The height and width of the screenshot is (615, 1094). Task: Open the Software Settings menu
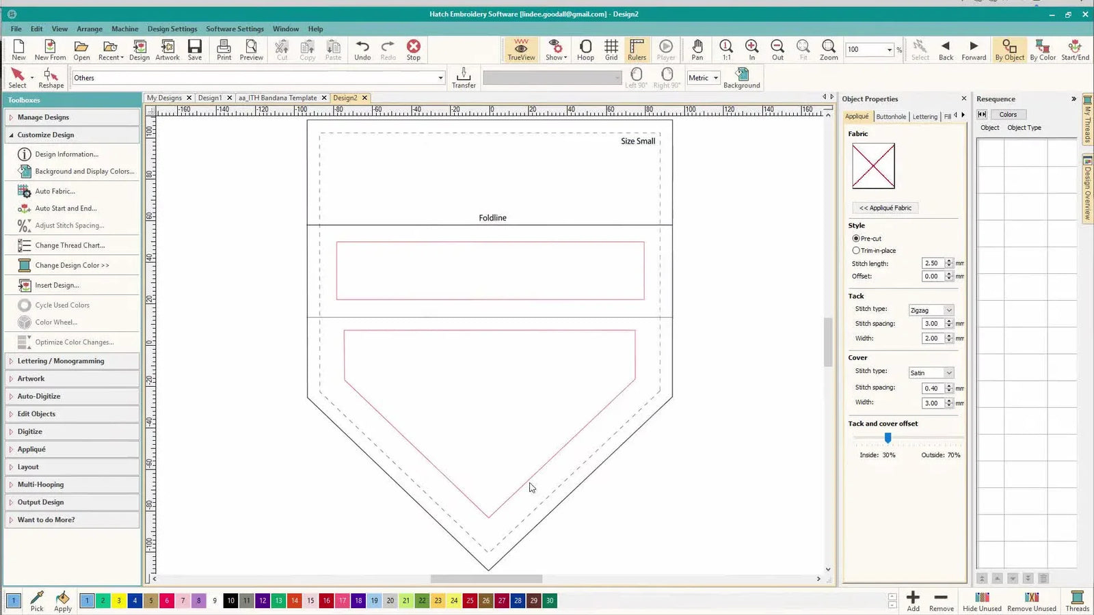point(235,29)
